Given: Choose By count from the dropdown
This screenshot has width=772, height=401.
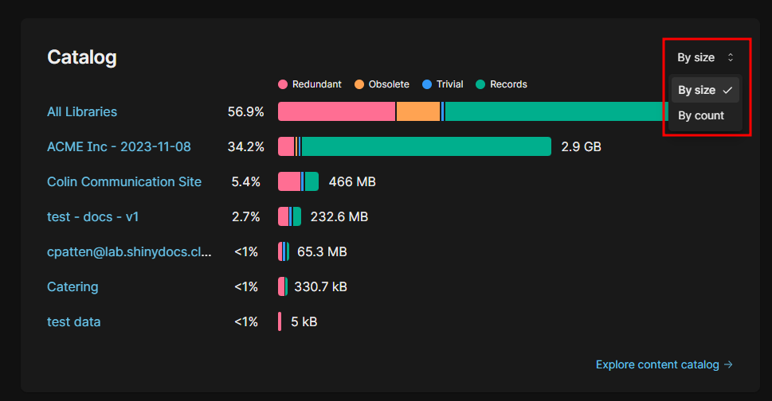Looking at the screenshot, I should 701,115.
